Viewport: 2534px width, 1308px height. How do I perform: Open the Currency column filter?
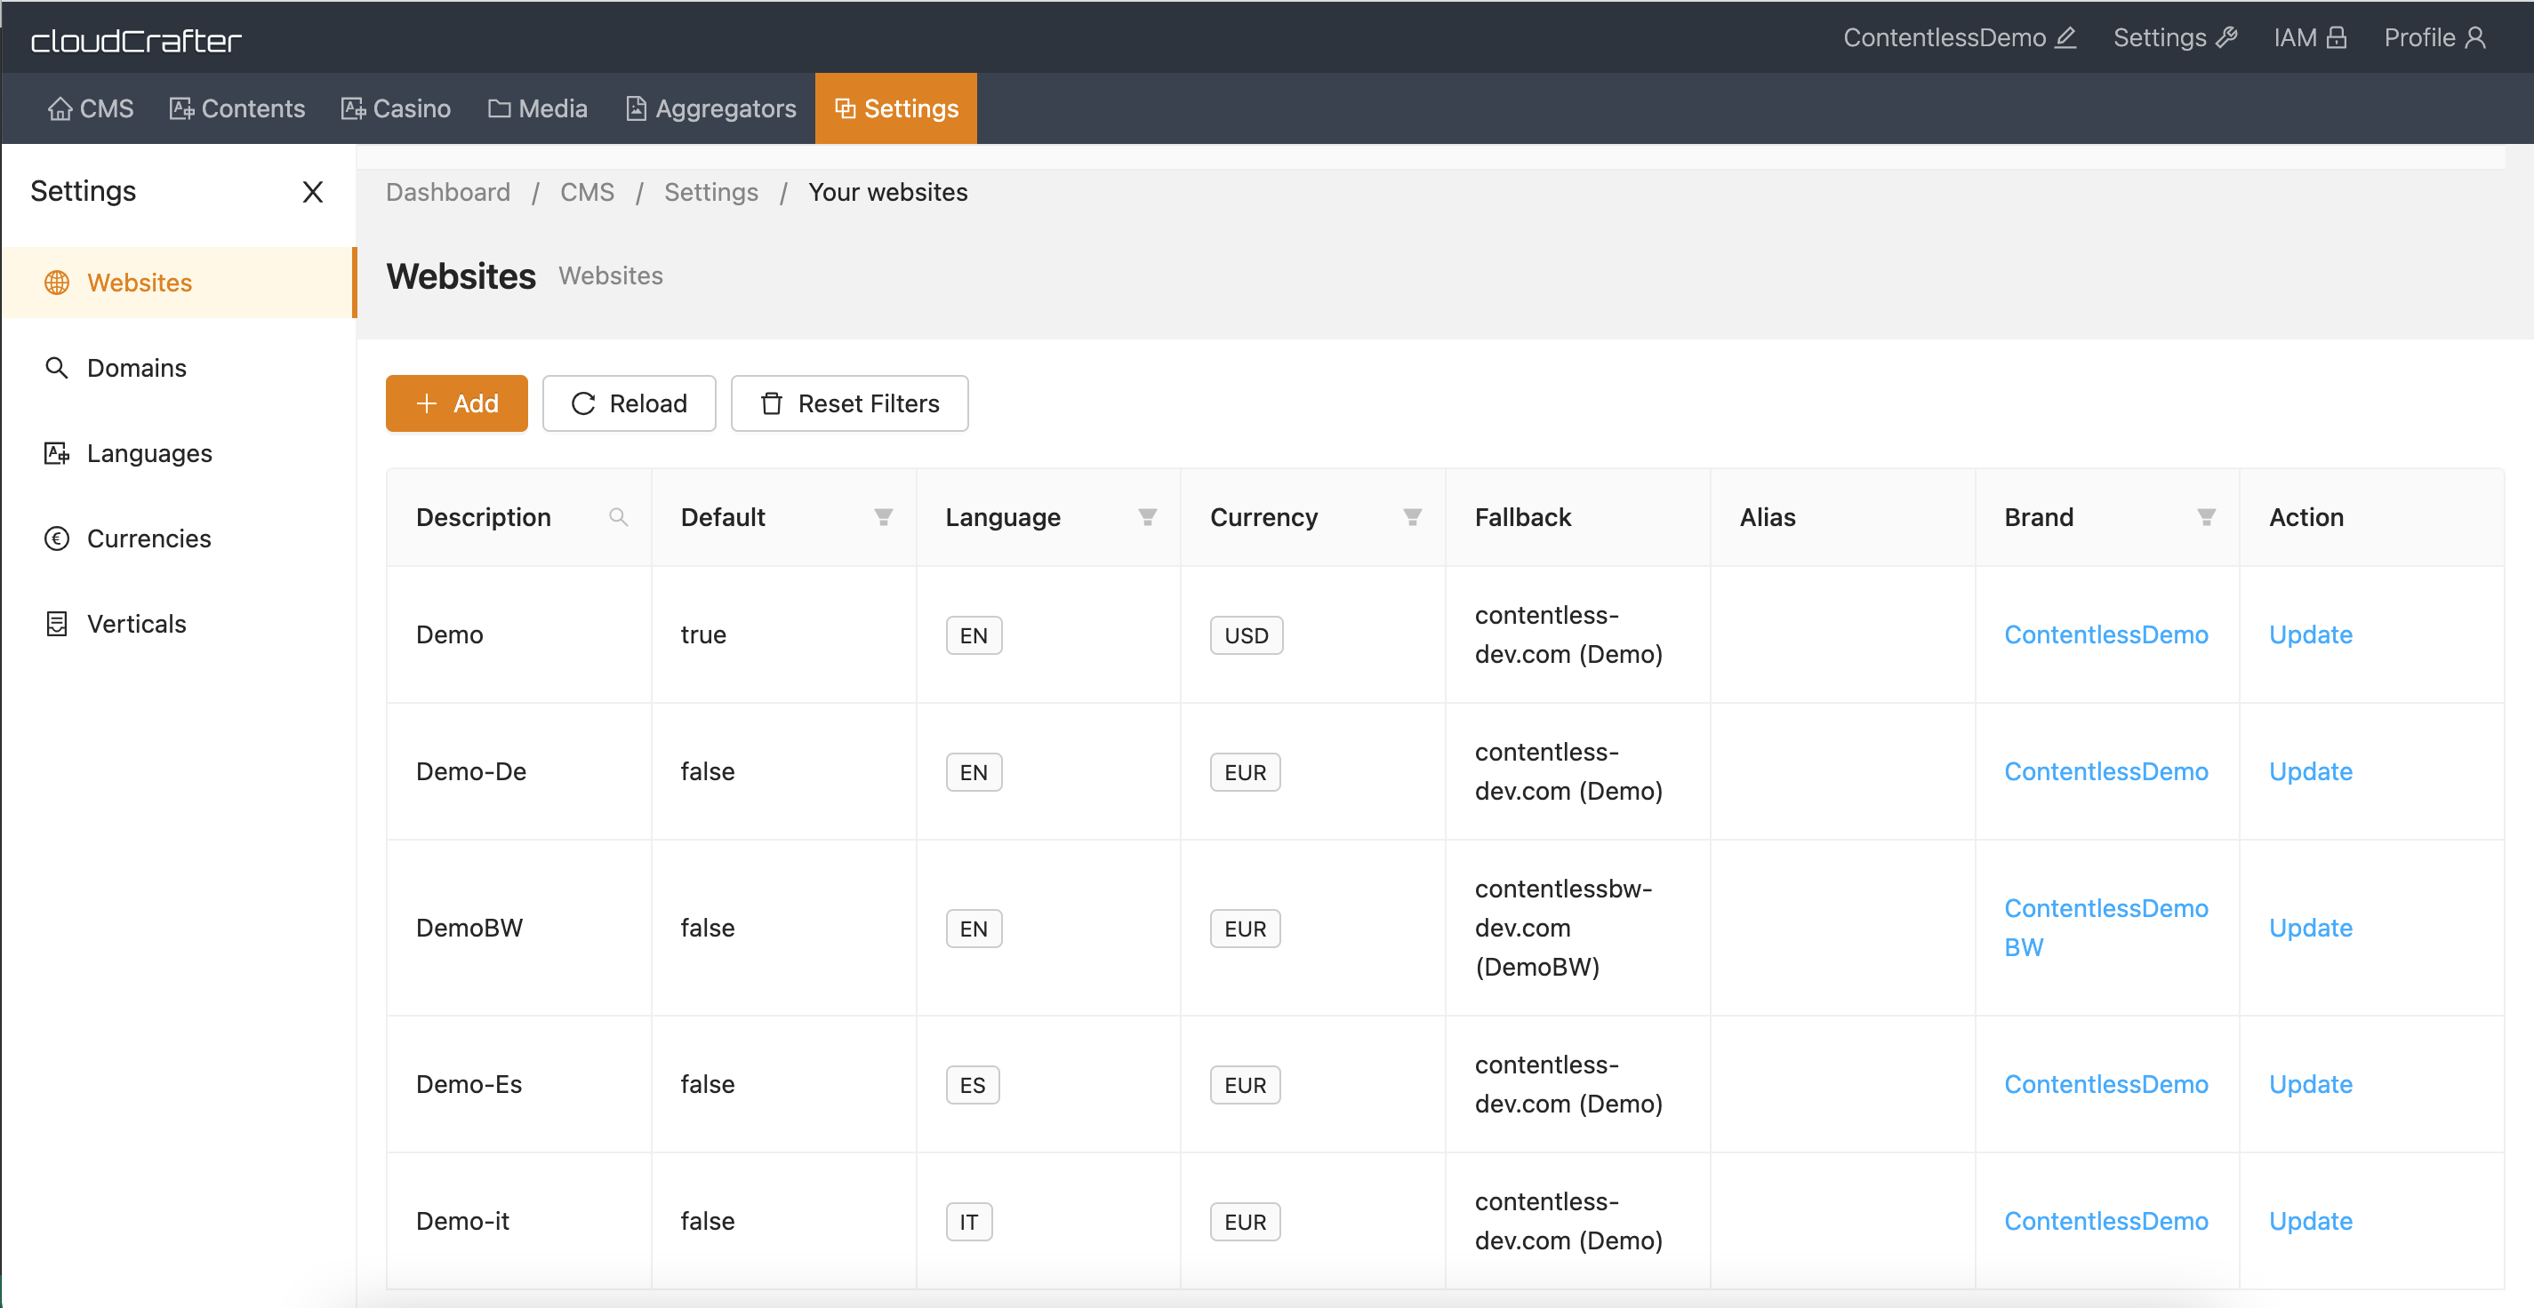tap(1412, 517)
